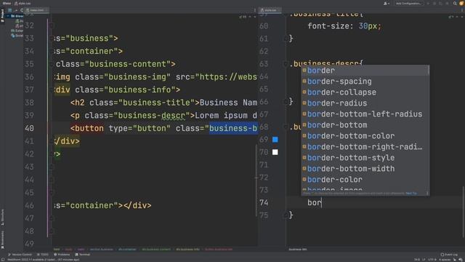This screenshot has width=465, height=262.
Task: Choose the 'border' autocomplete suggestion
Action: point(365,71)
